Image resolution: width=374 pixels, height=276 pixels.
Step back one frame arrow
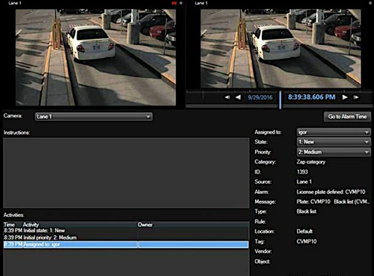pos(238,98)
